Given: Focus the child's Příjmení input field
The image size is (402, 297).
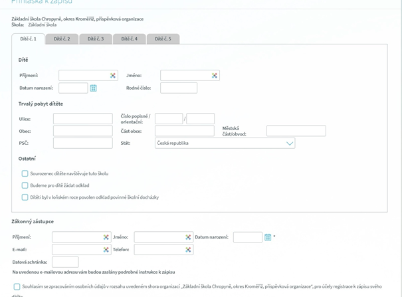Looking at the screenshot, I should click(x=88, y=76).
